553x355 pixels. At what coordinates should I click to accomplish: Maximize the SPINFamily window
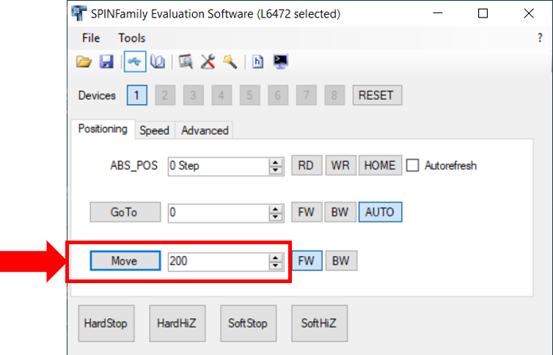click(x=483, y=13)
